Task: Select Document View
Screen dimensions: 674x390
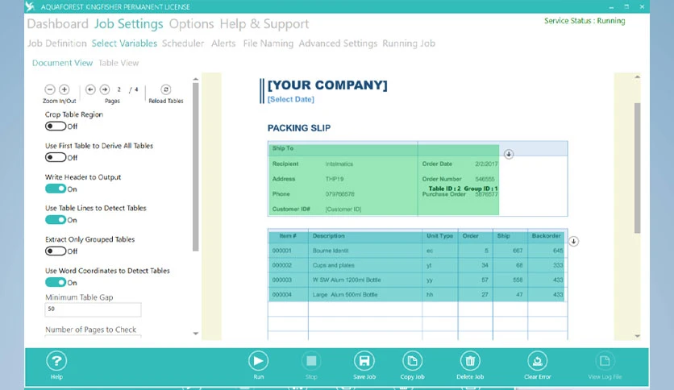Action: point(62,63)
